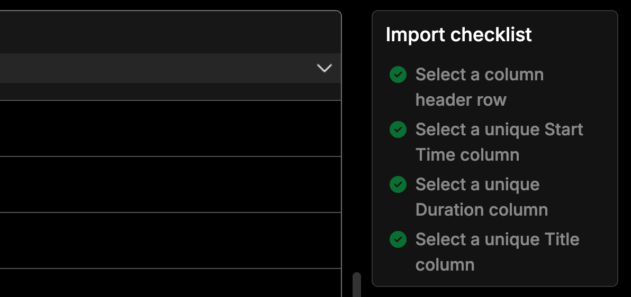Click the first empty table row below dropdown
This screenshot has height=297, width=631.
click(x=169, y=128)
